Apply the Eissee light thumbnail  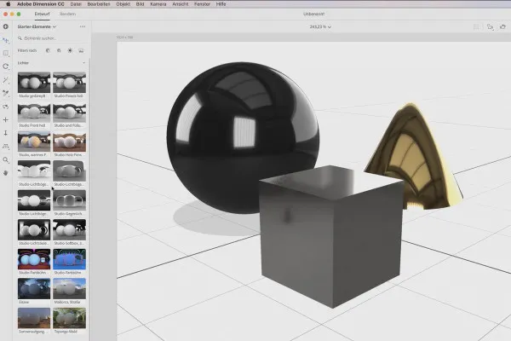pos(34,288)
